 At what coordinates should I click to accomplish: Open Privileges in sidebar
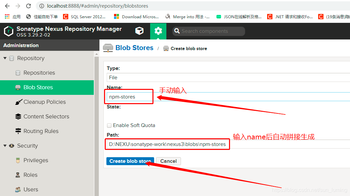click(x=36, y=160)
